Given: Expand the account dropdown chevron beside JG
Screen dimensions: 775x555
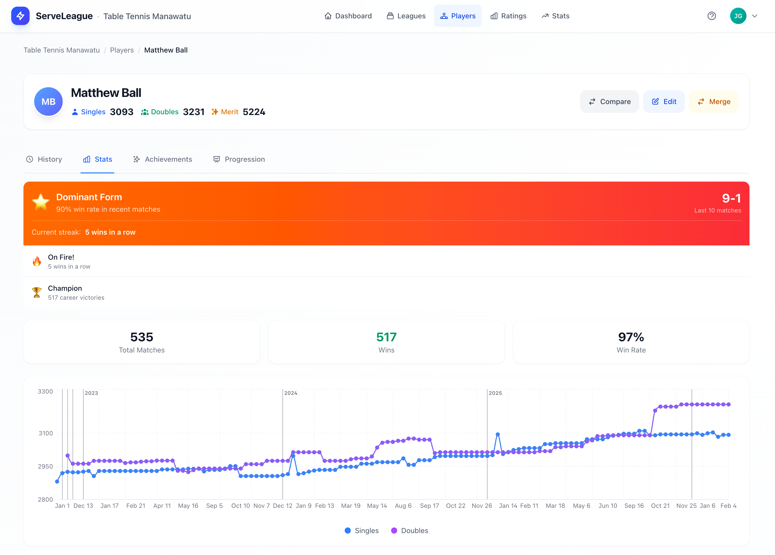Looking at the screenshot, I should tap(755, 16).
